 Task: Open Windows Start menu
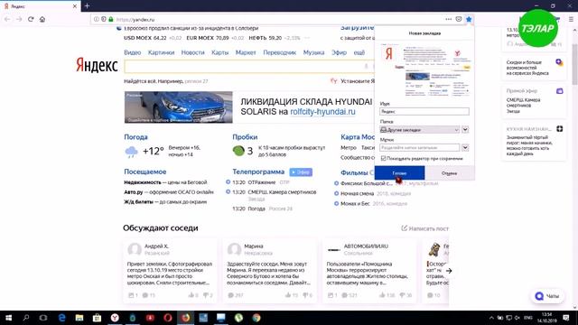pos(8,318)
